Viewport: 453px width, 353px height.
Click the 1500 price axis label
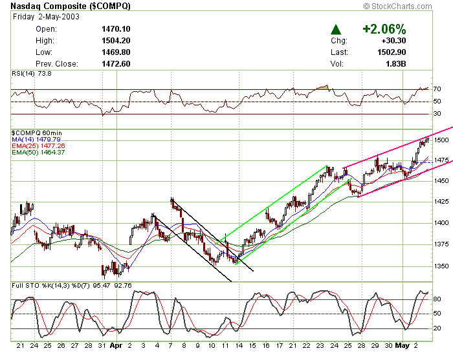pyautogui.click(x=441, y=140)
